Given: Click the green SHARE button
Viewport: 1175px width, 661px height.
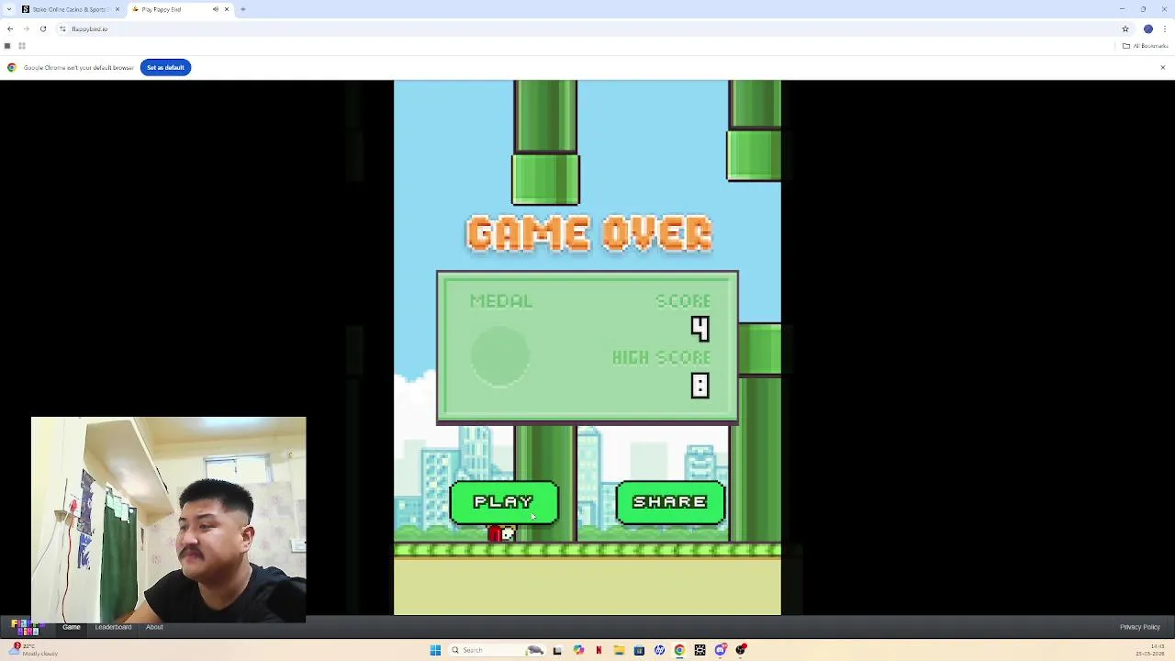Looking at the screenshot, I should (x=670, y=502).
